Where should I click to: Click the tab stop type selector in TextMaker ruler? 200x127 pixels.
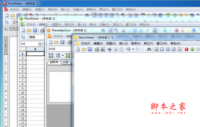[6, 29]
